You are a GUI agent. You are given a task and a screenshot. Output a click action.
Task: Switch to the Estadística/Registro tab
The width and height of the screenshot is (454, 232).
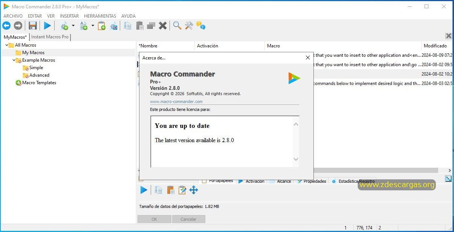(x=353, y=181)
